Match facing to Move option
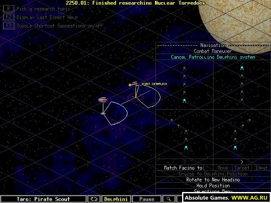This screenshot has width=271, height=203. click(x=223, y=168)
